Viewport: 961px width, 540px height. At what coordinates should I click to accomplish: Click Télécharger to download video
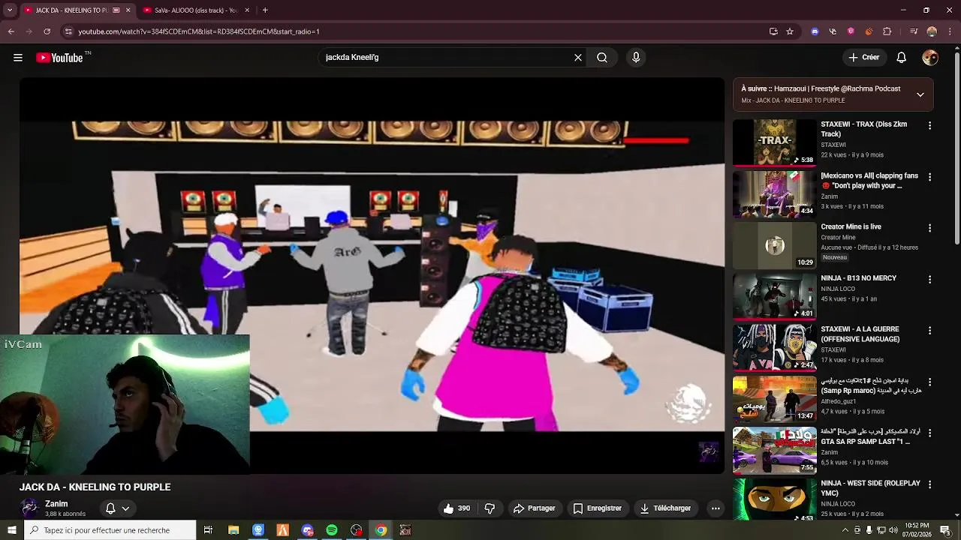coord(665,508)
